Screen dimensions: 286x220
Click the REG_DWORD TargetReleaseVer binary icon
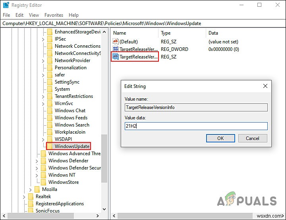click(x=116, y=49)
